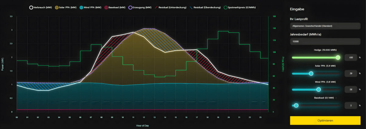Hide the Spotmarktpreis (€/MWh) series
This screenshot has height=129, width=366.
tap(239, 7)
